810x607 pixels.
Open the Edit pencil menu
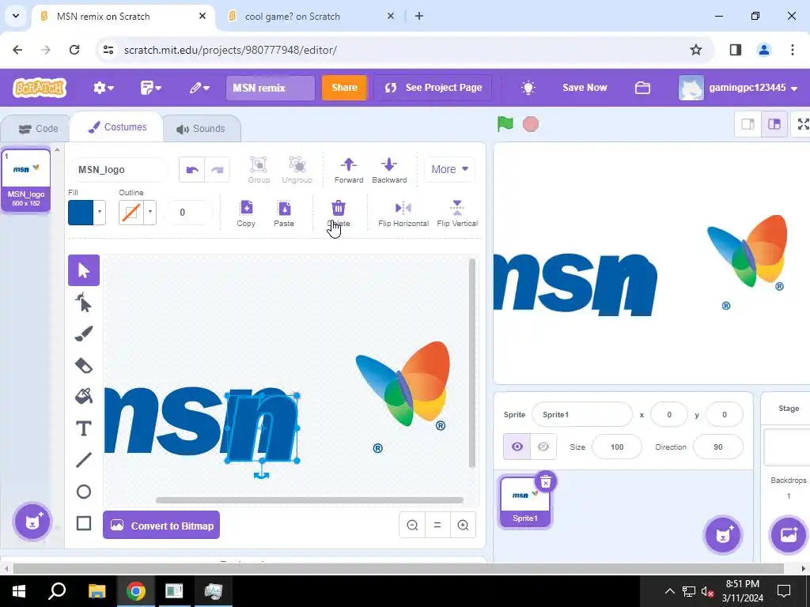coord(199,88)
